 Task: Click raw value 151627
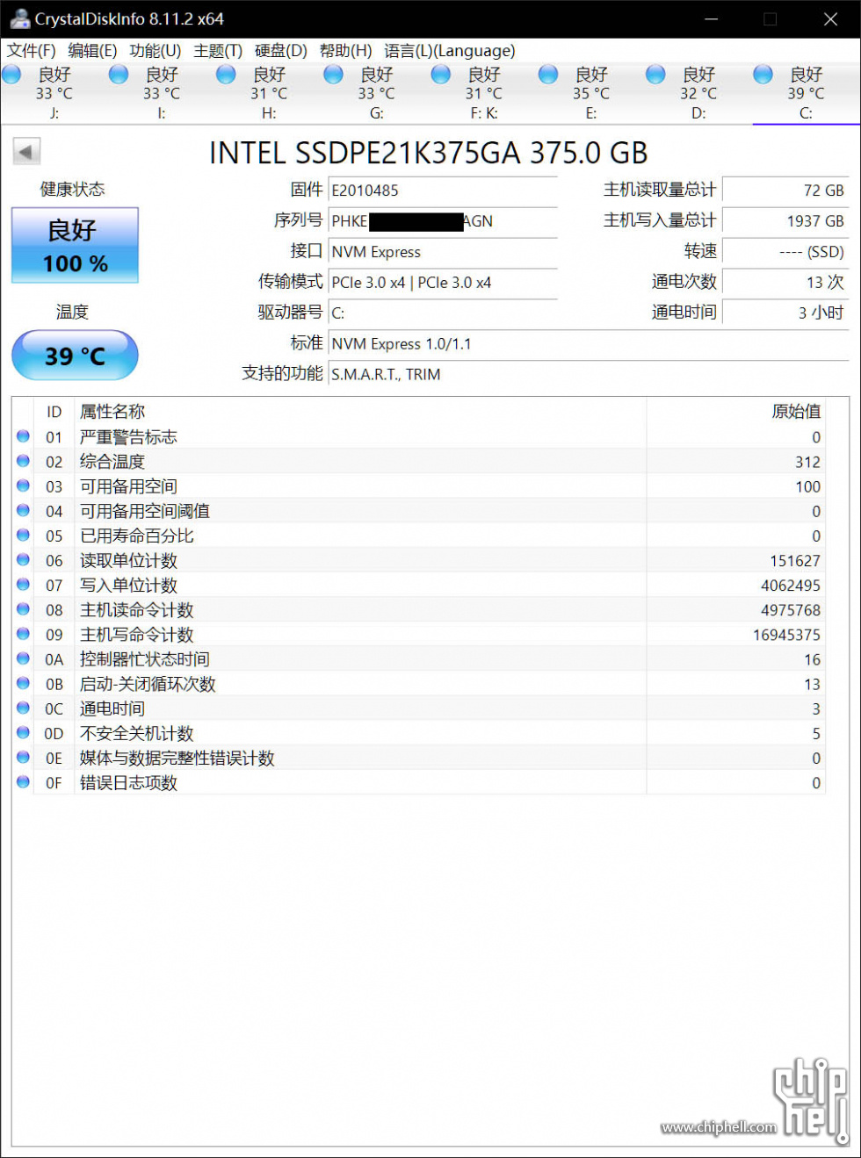point(795,561)
